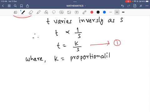Tap the red screen recording indicator
Viewport: 150px width, 112px height.
pyautogui.click(x=128, y=1)
